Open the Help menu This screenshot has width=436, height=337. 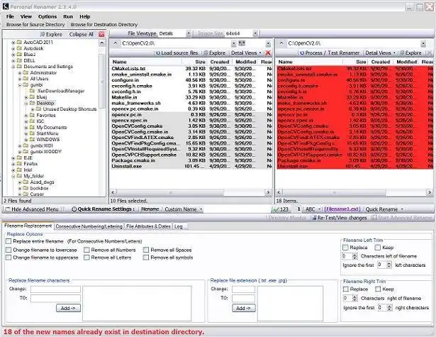click(x=85, y=17)
